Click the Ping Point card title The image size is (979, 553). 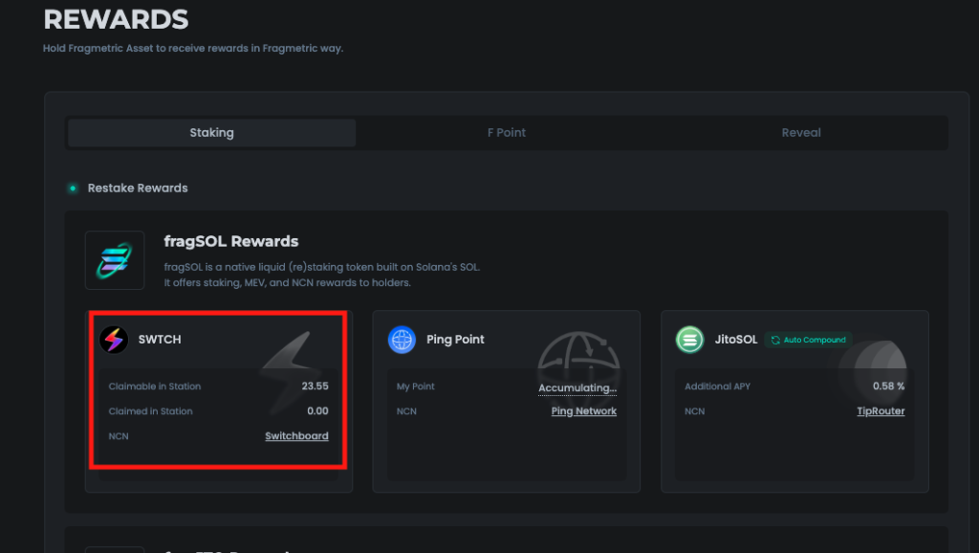pos(455,340)
